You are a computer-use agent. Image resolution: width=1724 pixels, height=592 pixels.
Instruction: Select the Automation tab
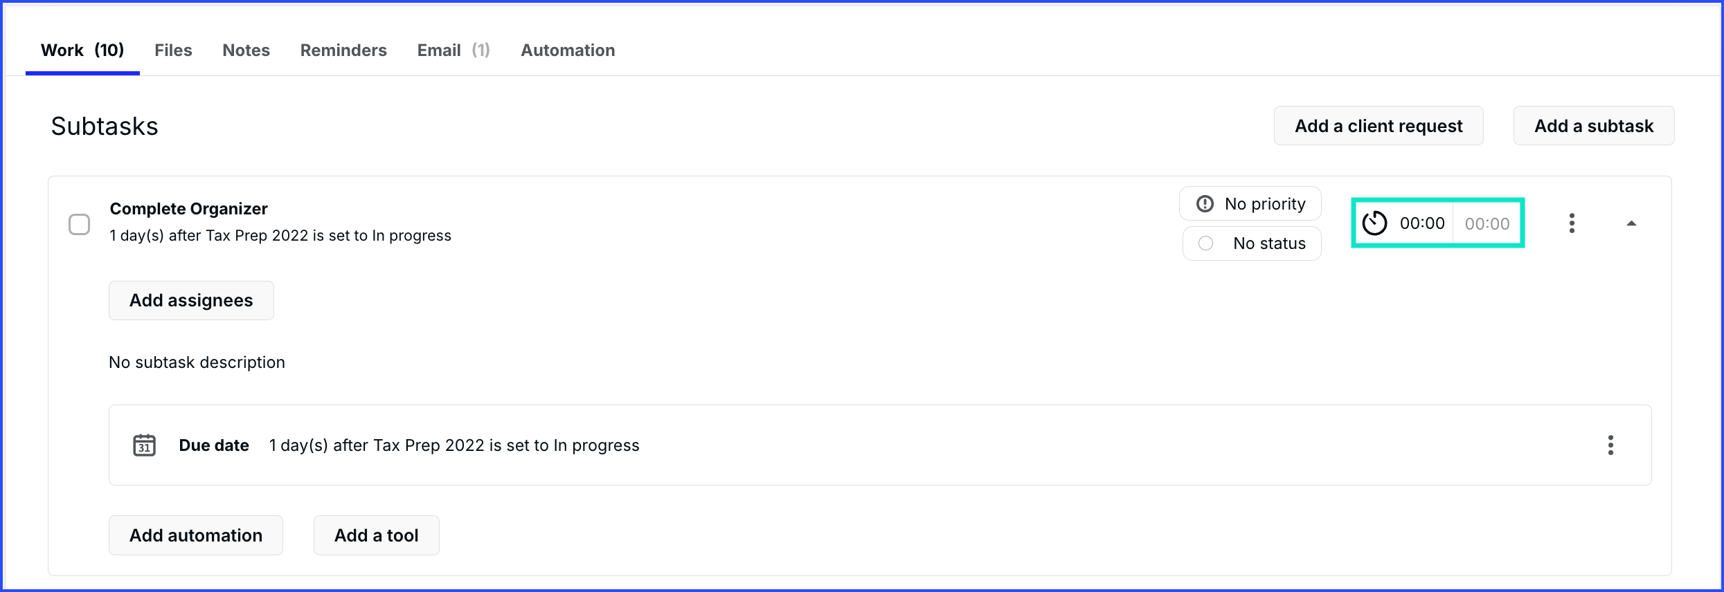pyautogui.click(x=568, y=50)
